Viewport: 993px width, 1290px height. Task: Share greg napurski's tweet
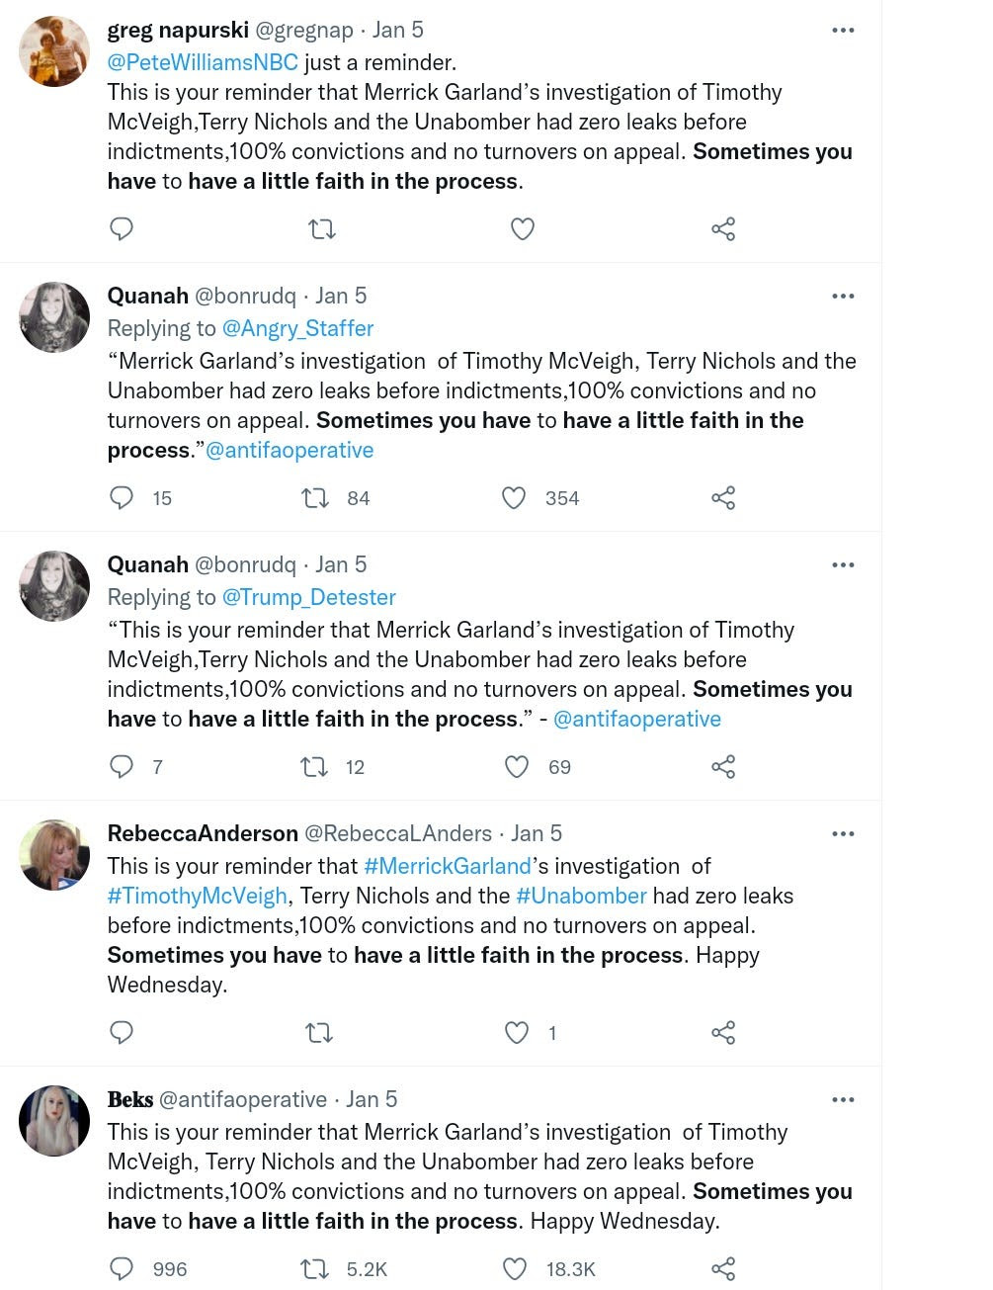pos(723,229)
